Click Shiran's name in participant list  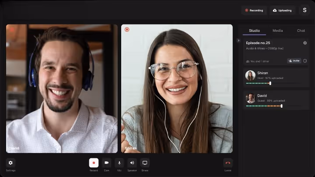tap(262, 73)
